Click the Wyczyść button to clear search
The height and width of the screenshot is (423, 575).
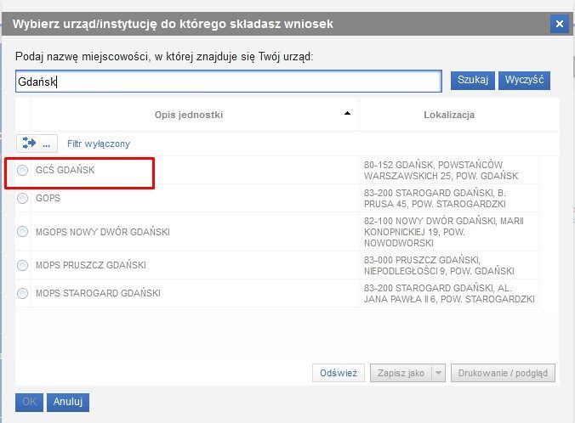tap(524, 81)
